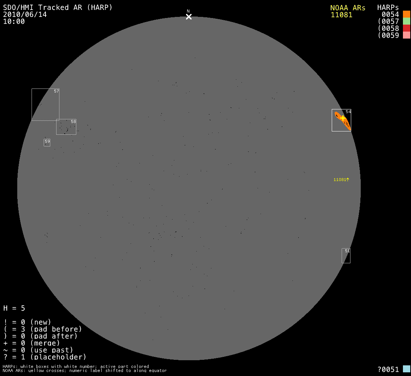
Task: Click the small HARP 59 box
Action: pos(47,142)
